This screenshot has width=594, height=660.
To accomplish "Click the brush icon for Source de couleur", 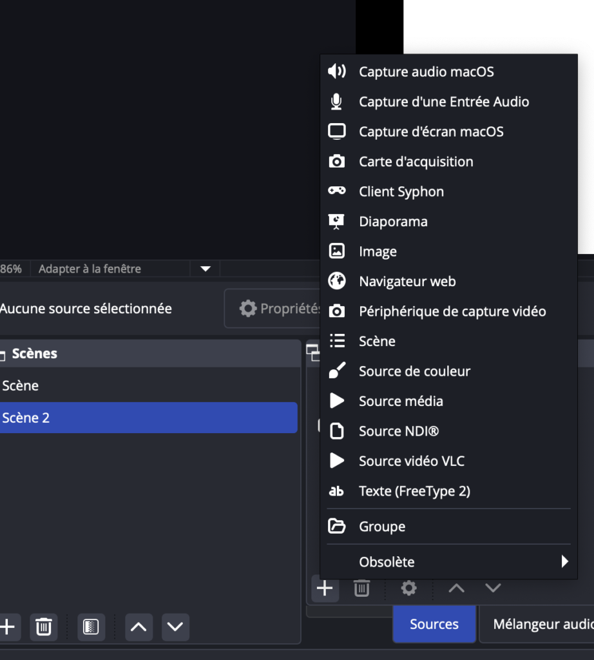I will [337, 371].
